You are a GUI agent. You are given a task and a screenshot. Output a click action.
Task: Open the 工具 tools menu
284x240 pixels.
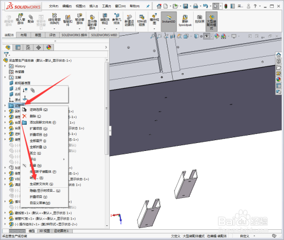point(106,6)
